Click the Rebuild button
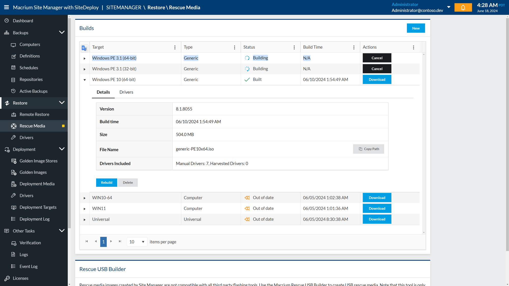 pyautogui.click(x=106, y=183)
